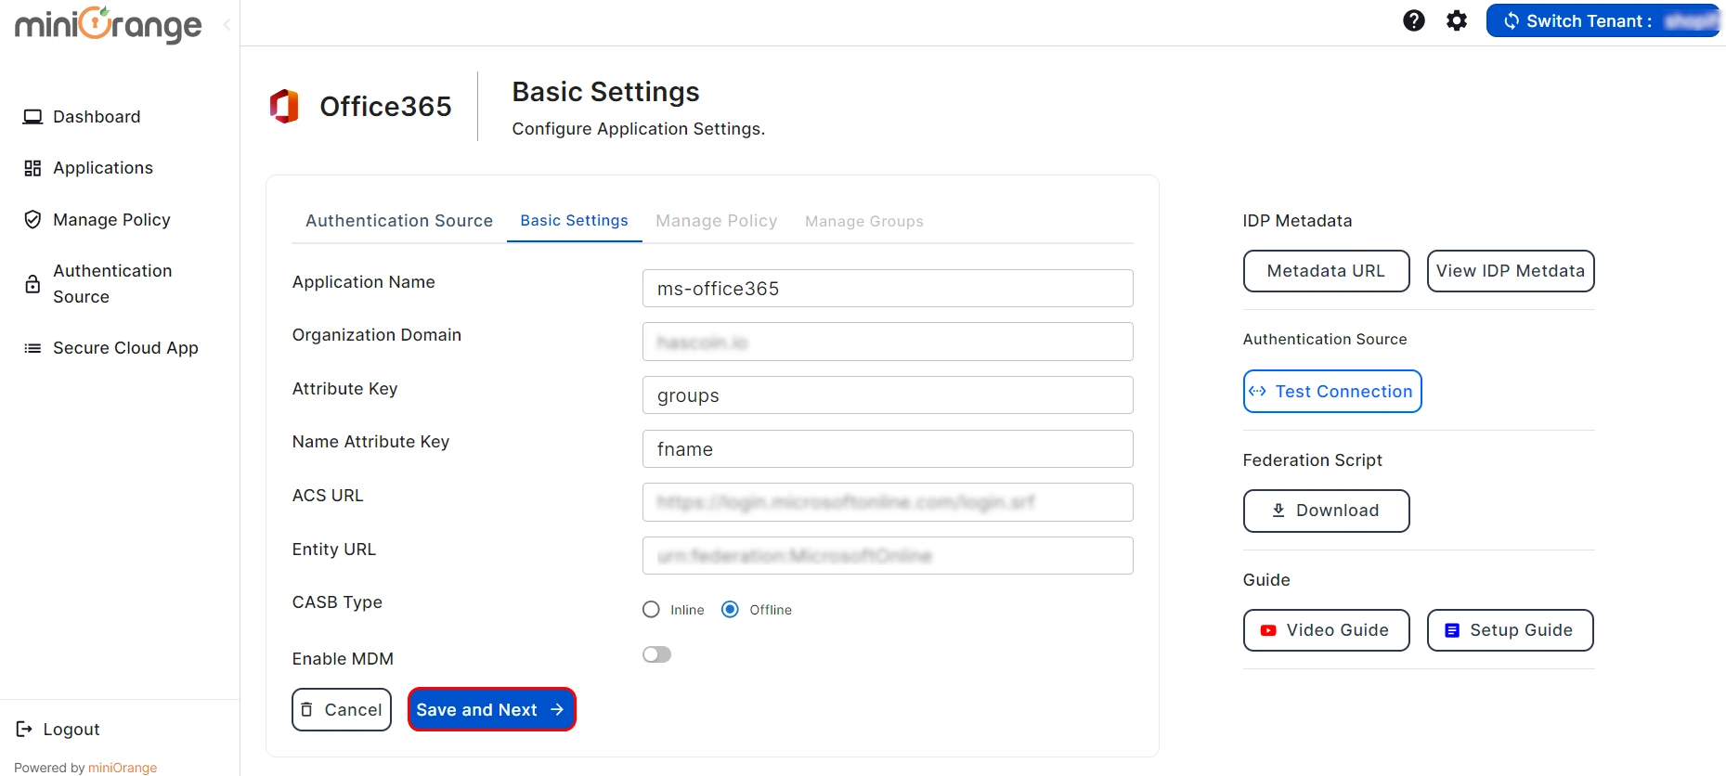Click the YouTube icon on Video Guide

[1268, 630]
